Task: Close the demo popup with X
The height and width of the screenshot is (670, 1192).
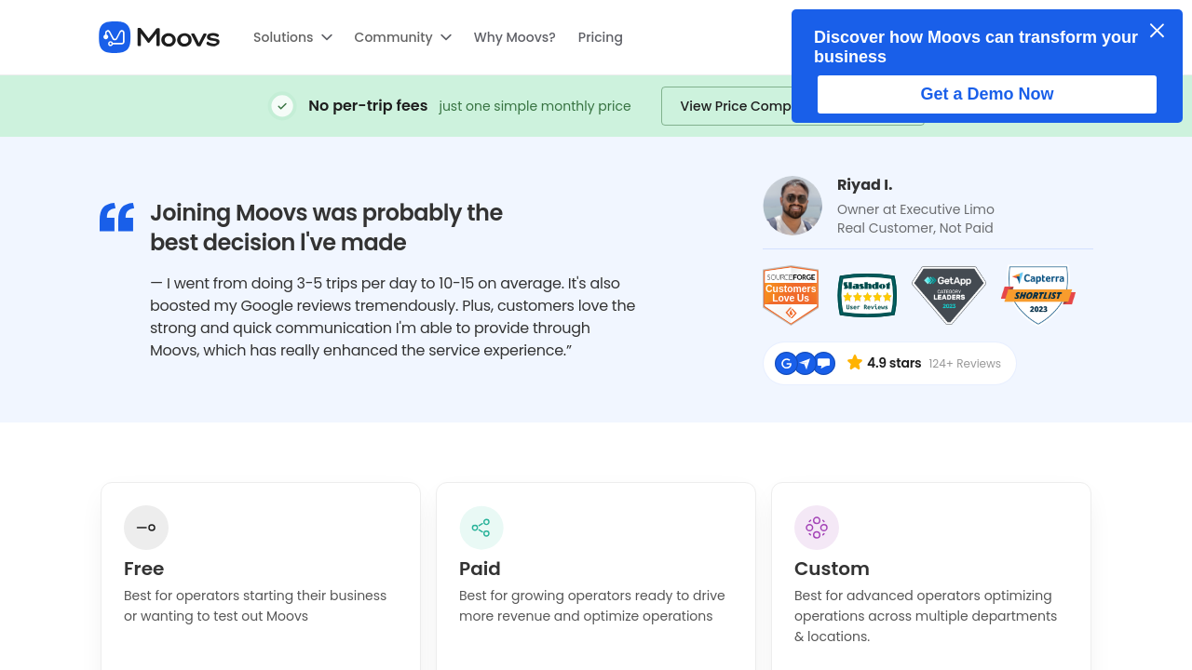Action: [x=1157, y=31]
